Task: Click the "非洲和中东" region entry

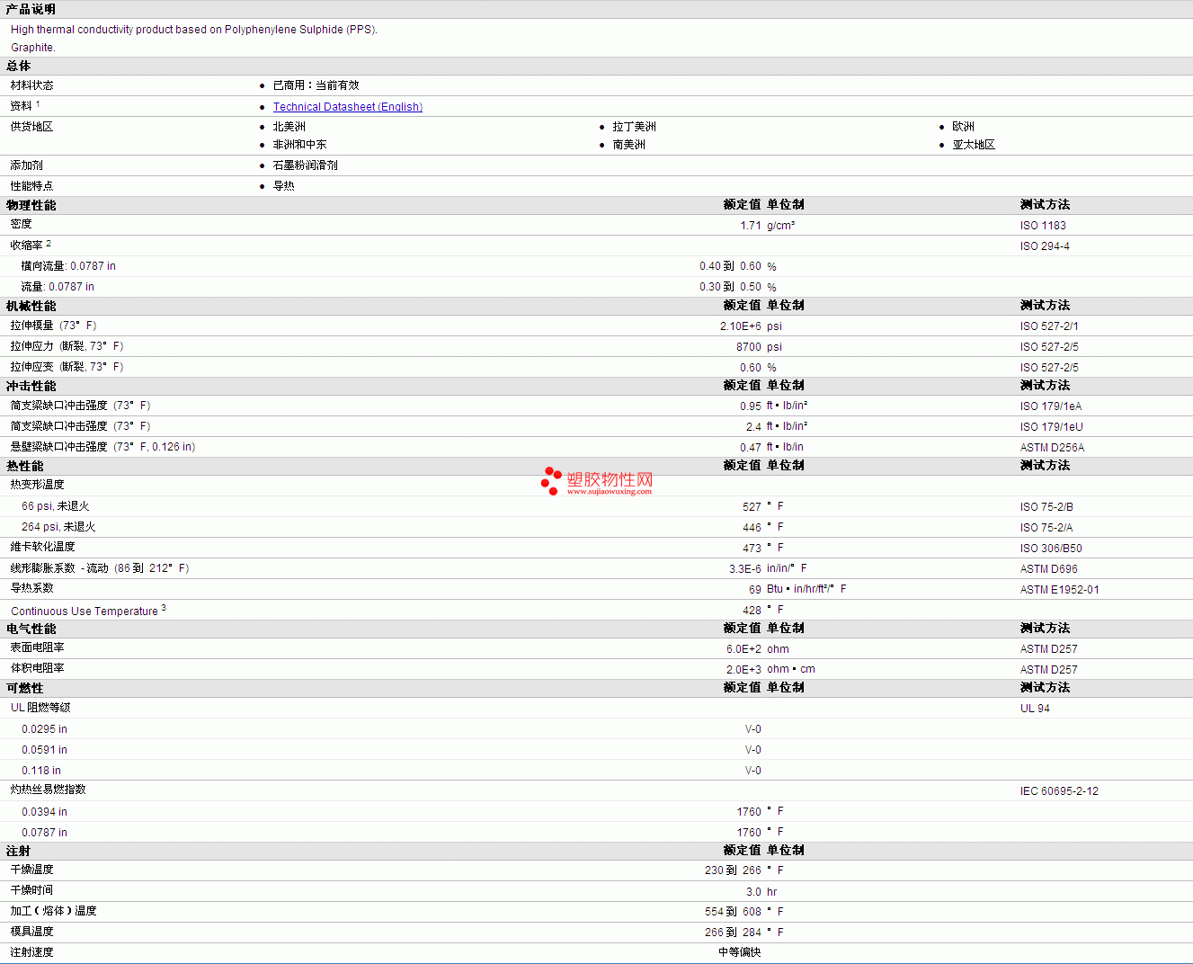Action: 300,145
